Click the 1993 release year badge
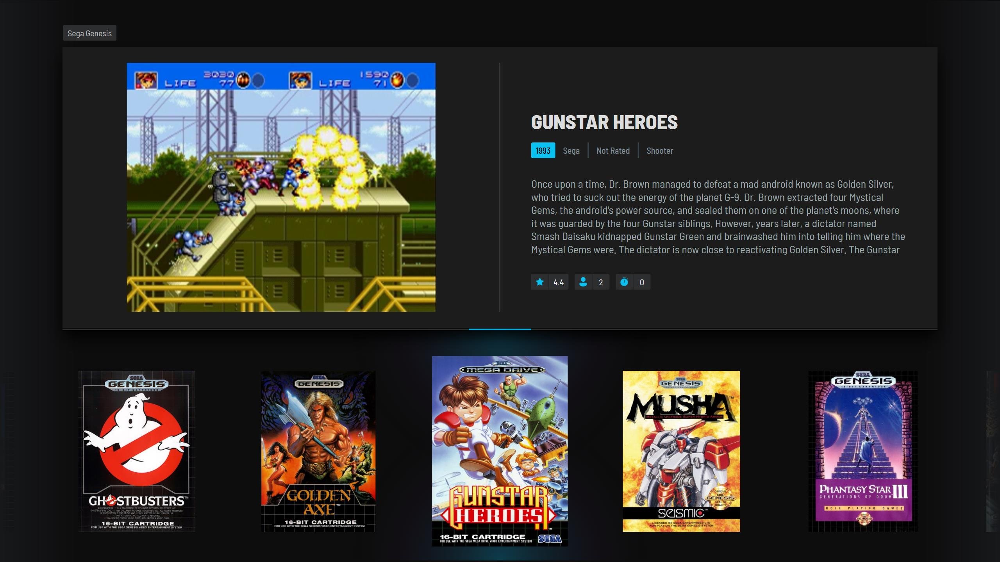This screenshot has width=1000, height=562. [543, 151]
